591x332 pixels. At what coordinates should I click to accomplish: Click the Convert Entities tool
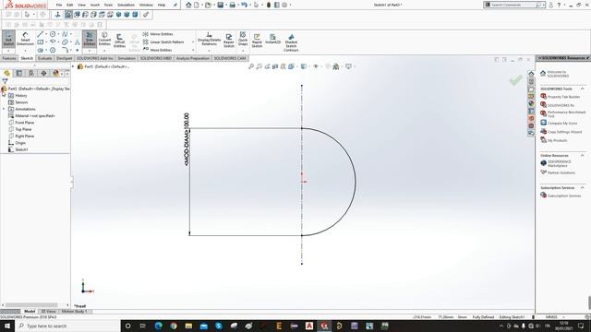point(104,39)
